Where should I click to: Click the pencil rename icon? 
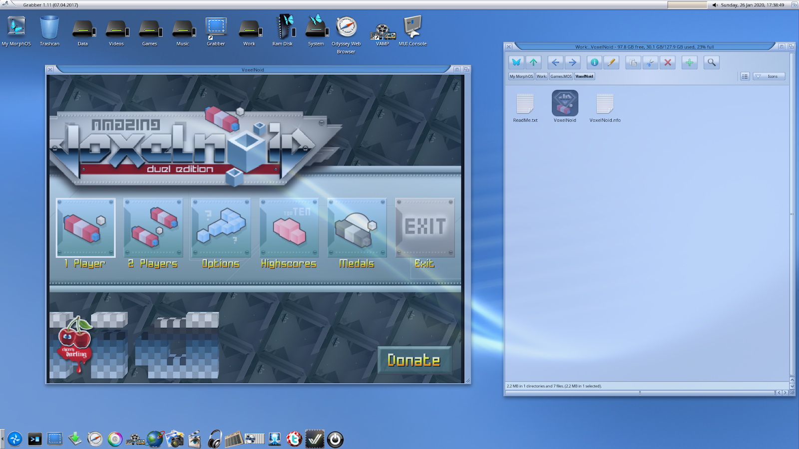coord(611,62)
